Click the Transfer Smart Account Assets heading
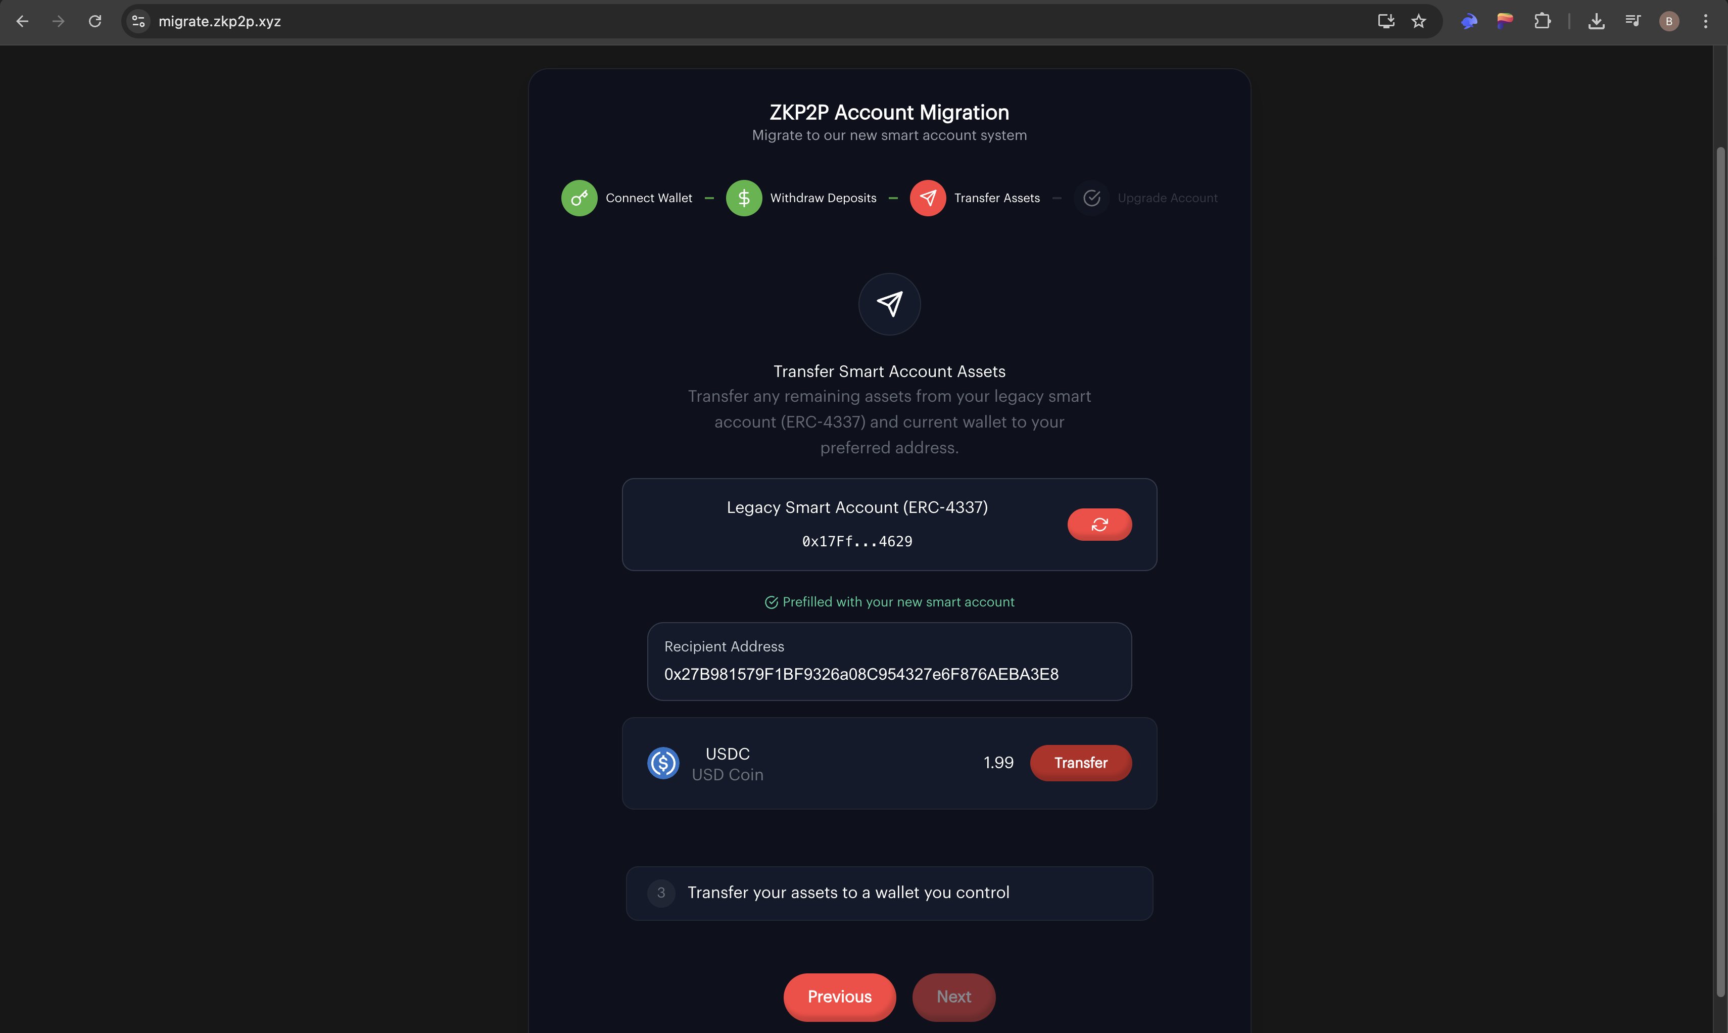This screenshot has width=1728, height=1033. [889, 372]
